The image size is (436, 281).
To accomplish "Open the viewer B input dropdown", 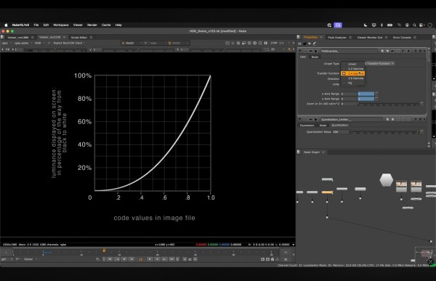I will click(178, 43).
